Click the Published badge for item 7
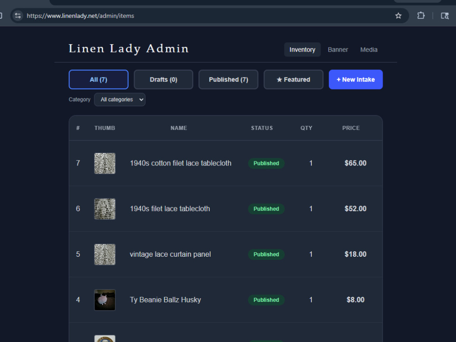456x342 pixels. 266,163
